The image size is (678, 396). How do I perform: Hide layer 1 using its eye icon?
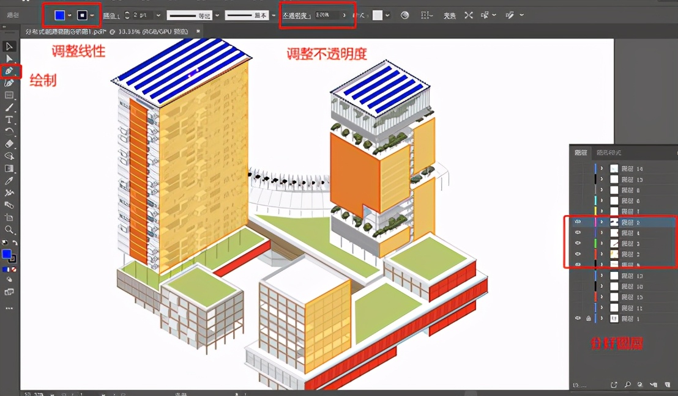point(578,318)
